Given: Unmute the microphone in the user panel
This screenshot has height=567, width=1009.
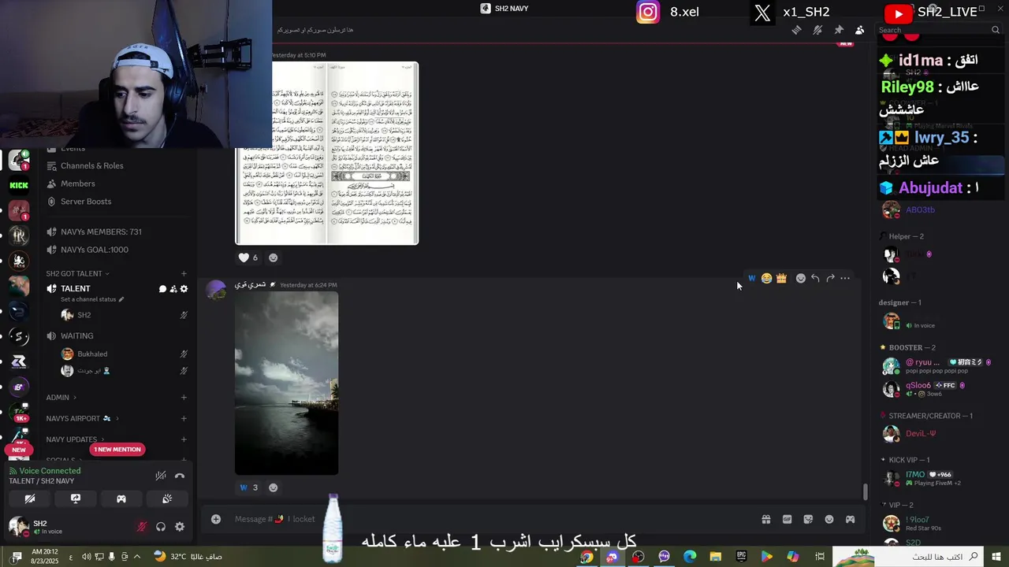Looking at the screenshot, I should click(x=142, y=527).
